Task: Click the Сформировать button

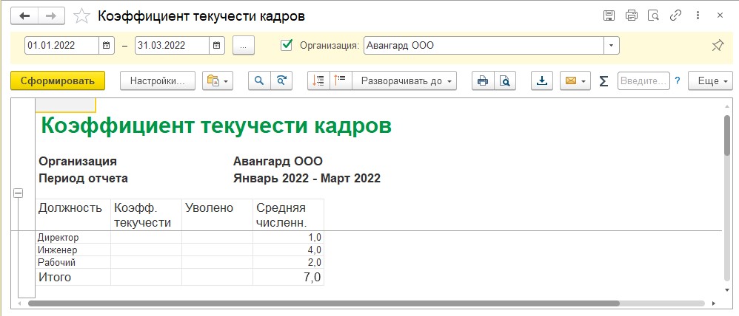Action: [58, 81]
